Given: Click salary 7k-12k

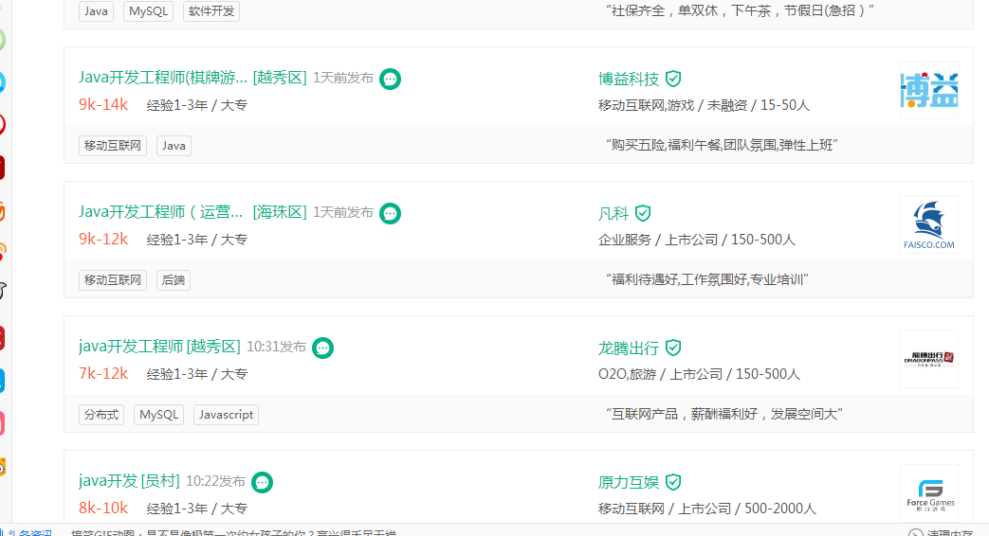Looking at the screenshot, I should (x=103, y=373).
